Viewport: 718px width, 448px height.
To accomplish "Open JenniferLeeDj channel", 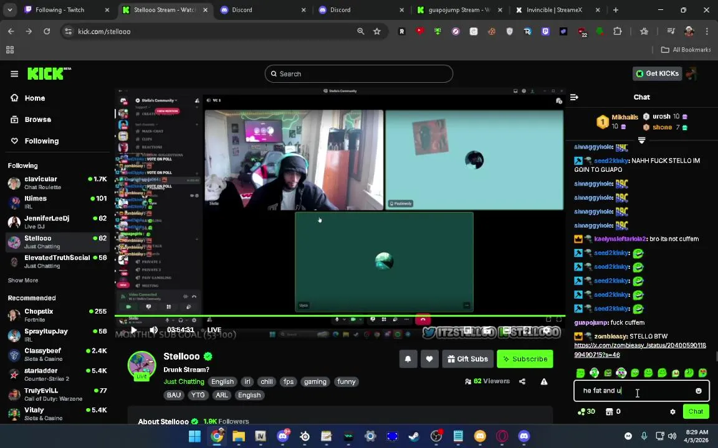I will (x=58, y=222).
